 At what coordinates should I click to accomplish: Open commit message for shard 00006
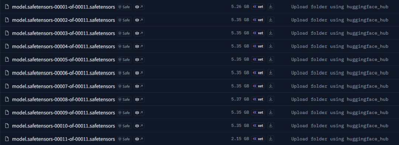340,73
